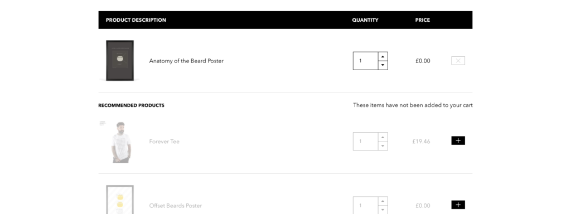The height and width of the screenshot is (214, 571).
Task: Add Offset Beards Poster using plus button
Action: click(458, 205)
